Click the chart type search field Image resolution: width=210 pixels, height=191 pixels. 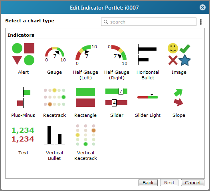149,22
